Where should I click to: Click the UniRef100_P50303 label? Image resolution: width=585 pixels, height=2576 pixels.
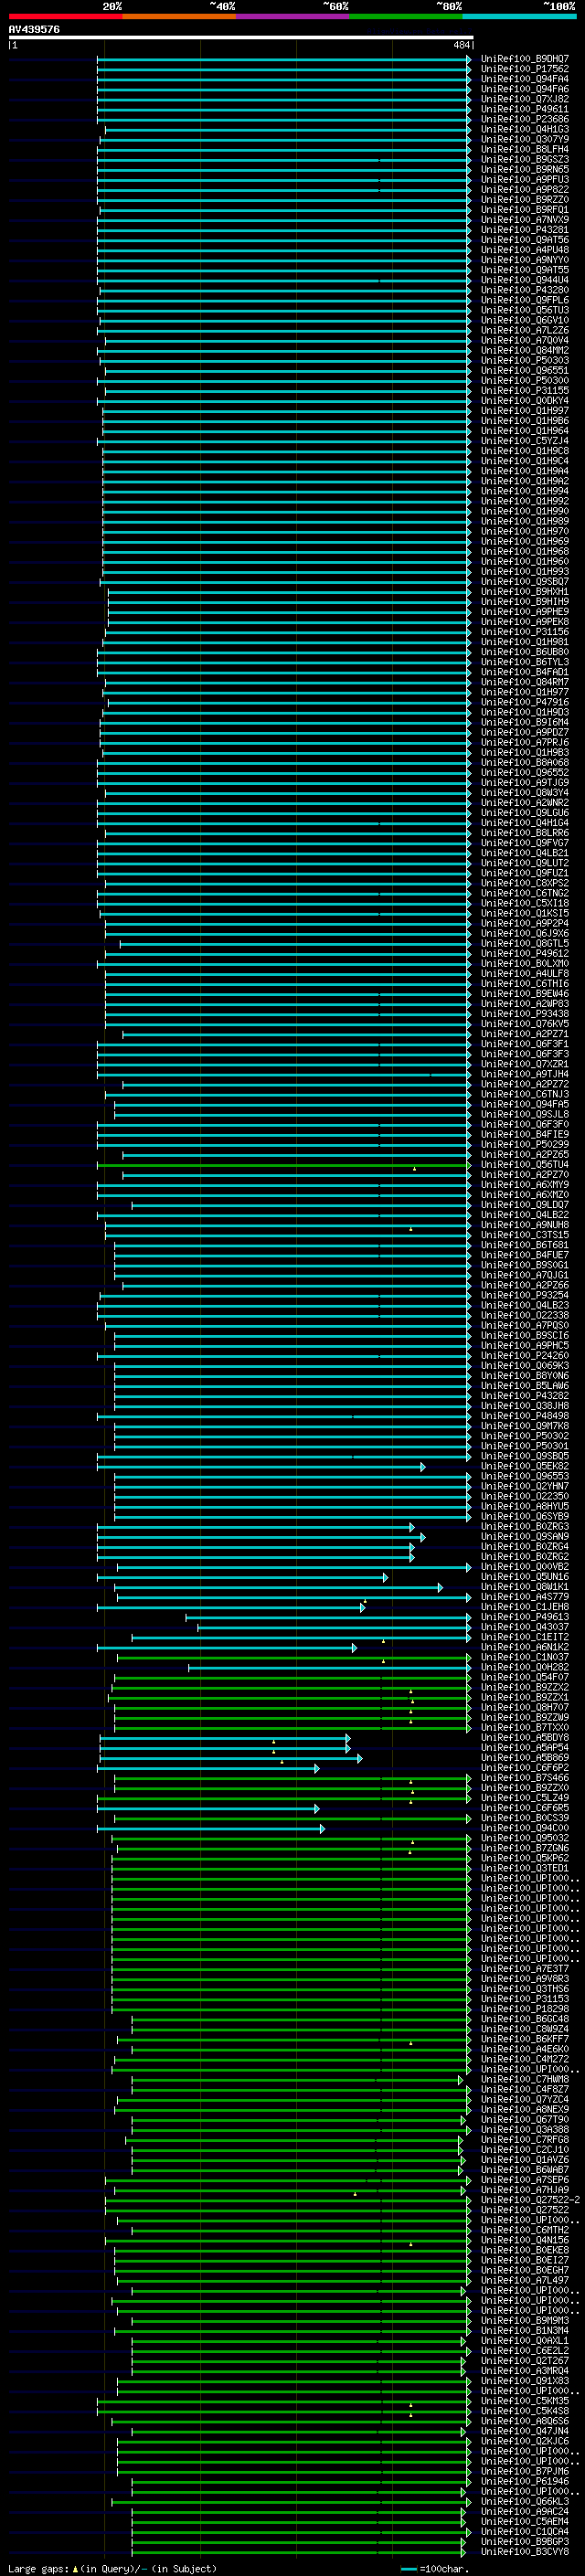coord(524,360)
